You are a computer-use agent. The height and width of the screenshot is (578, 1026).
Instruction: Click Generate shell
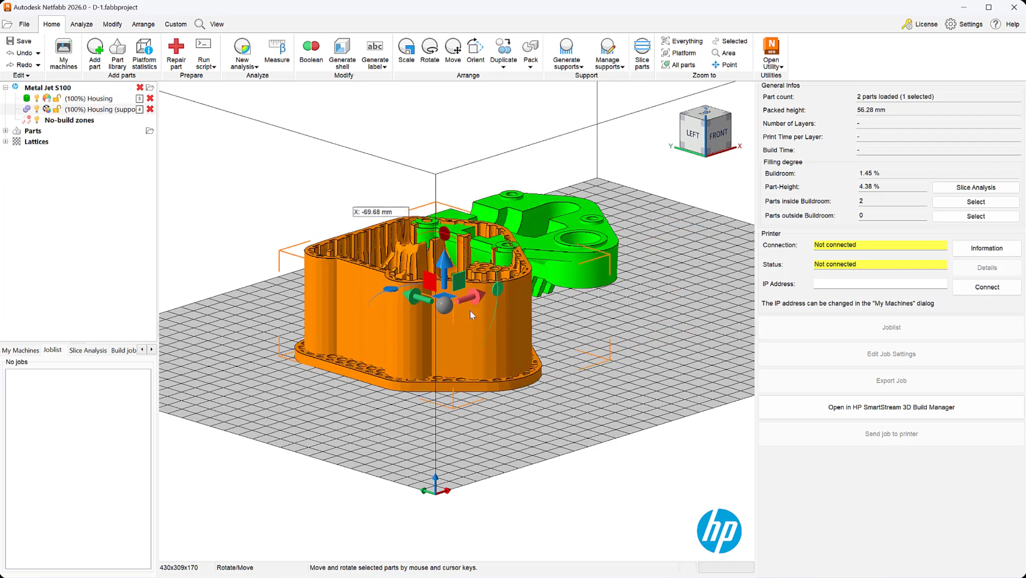342,54
